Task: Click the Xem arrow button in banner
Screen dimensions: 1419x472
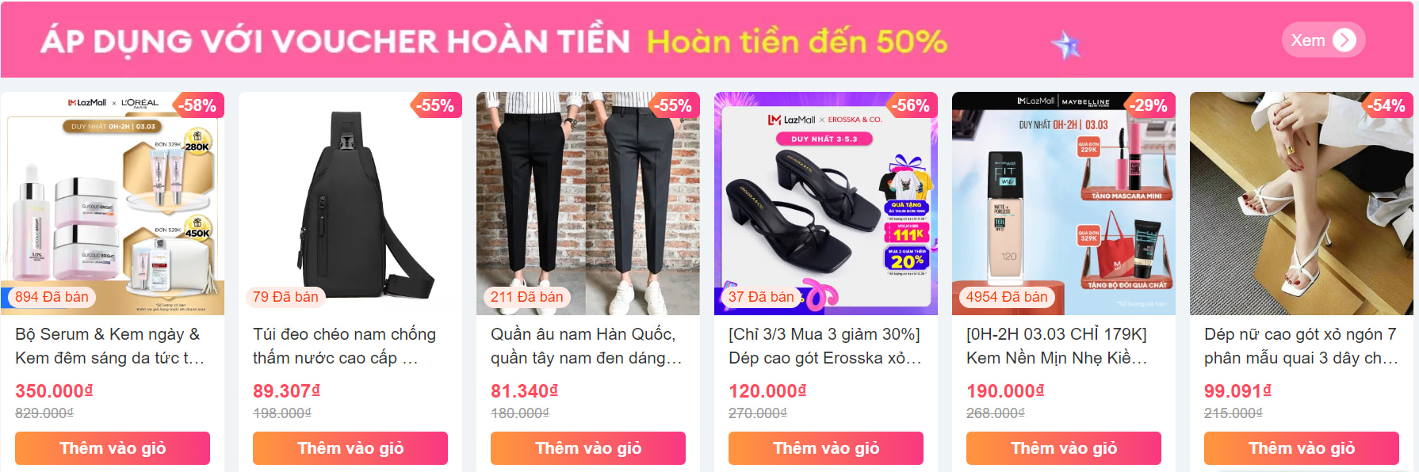Action: 1323,40
